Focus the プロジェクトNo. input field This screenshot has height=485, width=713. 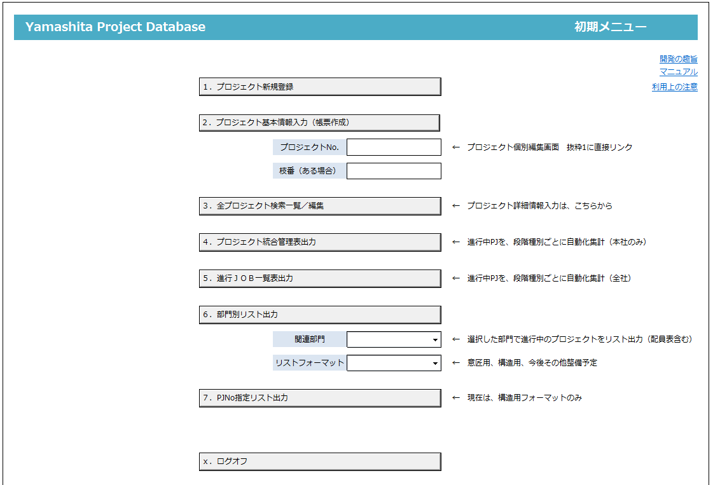click(394, 147)
